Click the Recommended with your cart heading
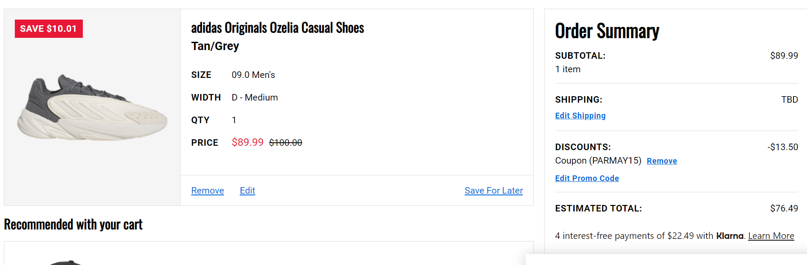Screen dimensions: 807x265 [73, 225]
